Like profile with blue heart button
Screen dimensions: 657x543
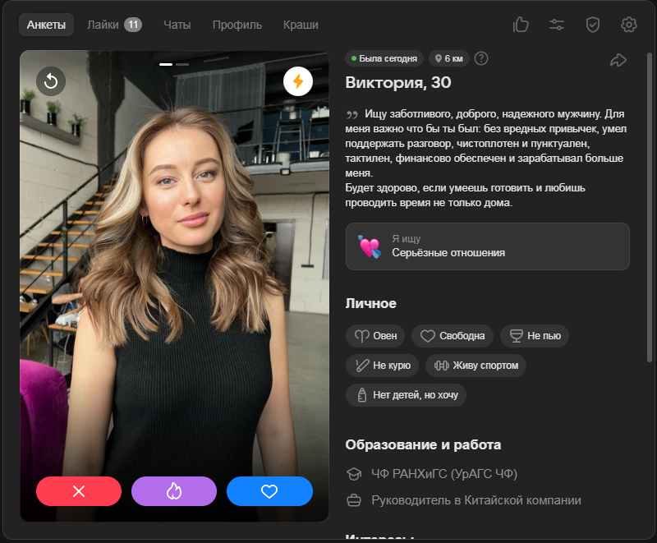coord(269,491)
